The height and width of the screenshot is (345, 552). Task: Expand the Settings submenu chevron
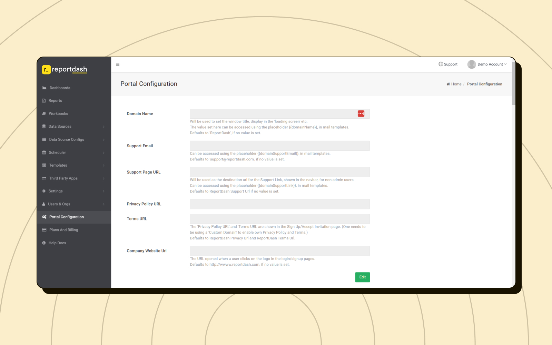click(x=103, y=191)
